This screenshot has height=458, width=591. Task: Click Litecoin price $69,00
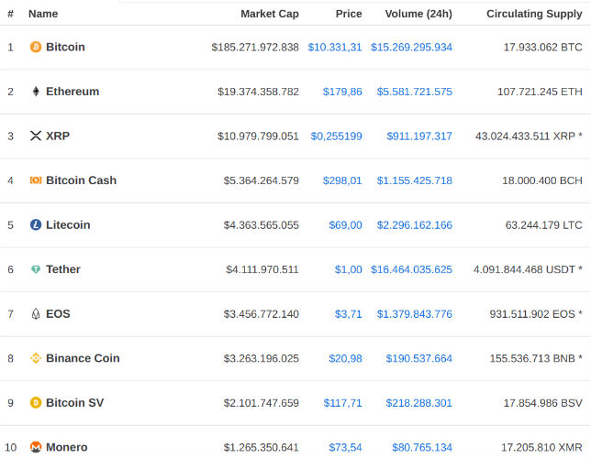tap(345, 224)
